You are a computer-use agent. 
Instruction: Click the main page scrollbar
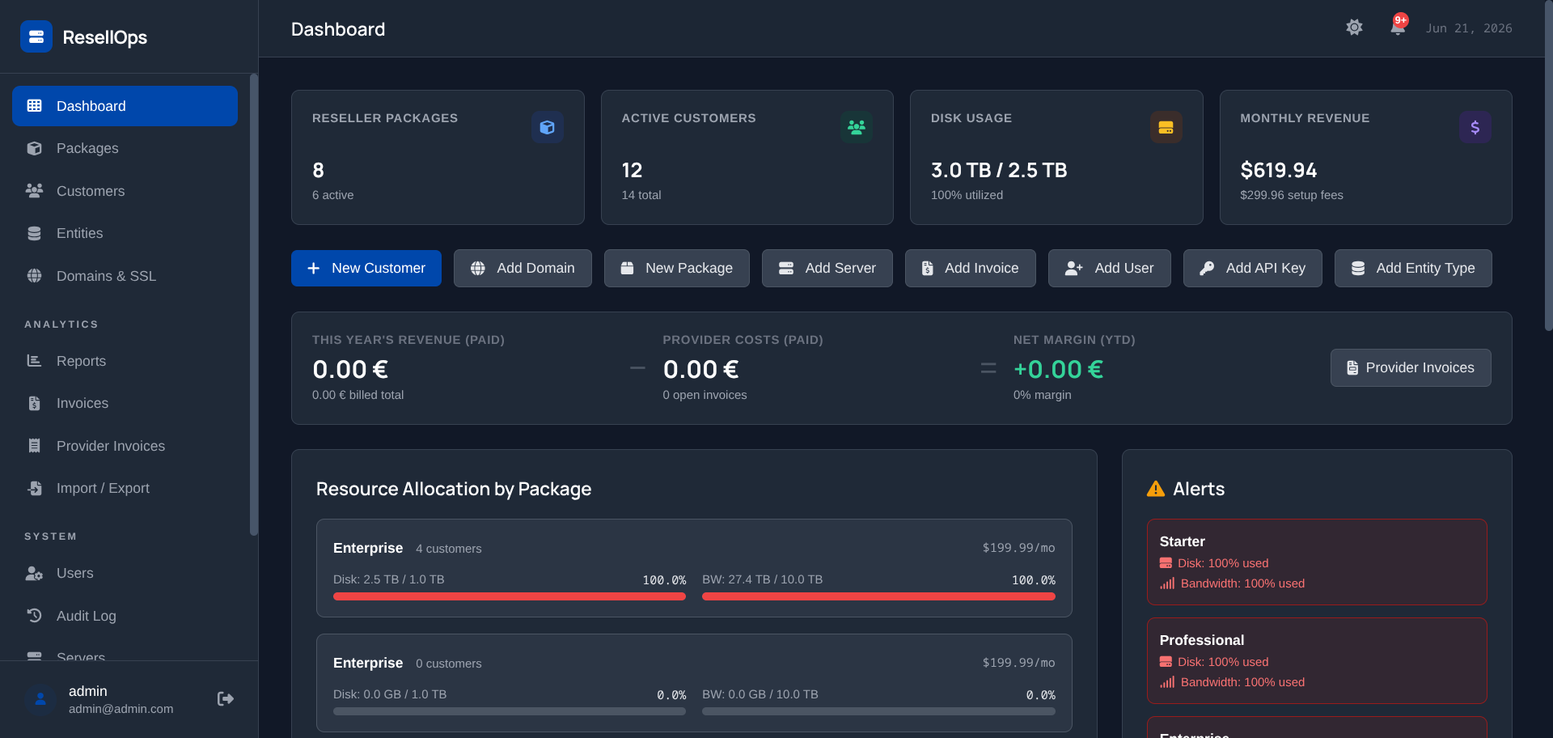[1548, 166]
